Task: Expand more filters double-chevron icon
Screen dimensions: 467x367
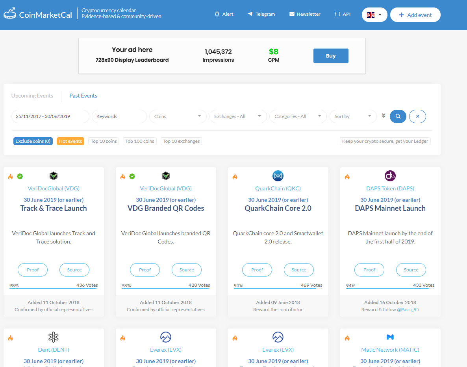Action: pos(384,116)
